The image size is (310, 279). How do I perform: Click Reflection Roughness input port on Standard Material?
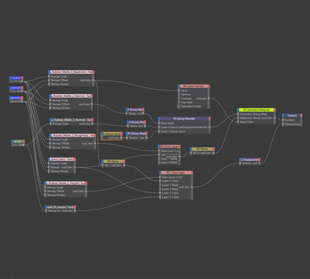click(238, 118)
